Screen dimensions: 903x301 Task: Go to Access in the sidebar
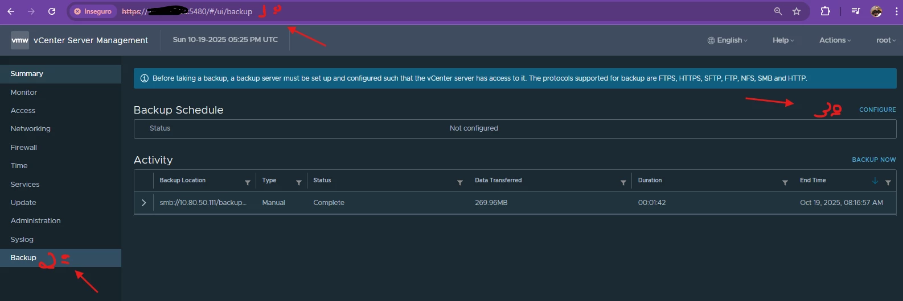tap(60, 111)
